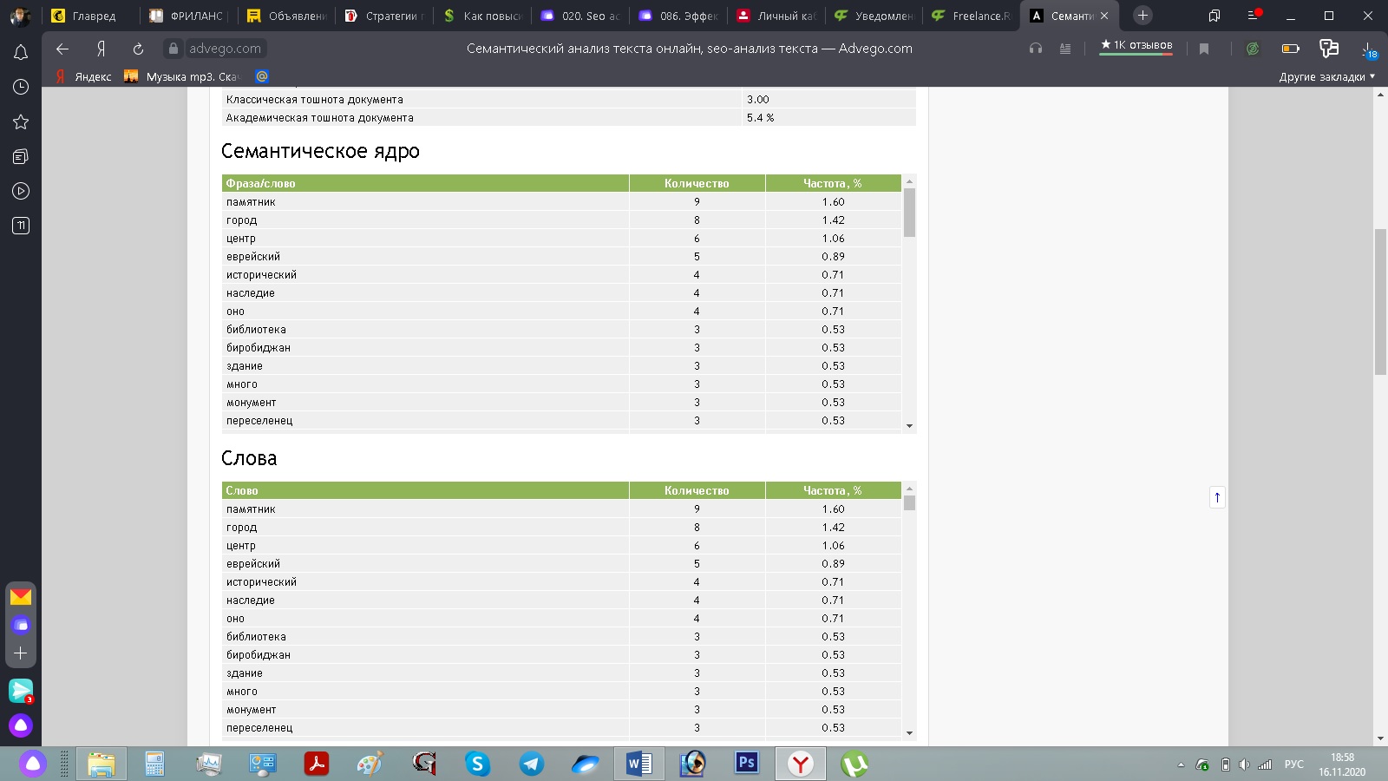Open browsing history clock in sidebar

pos(21,87)
